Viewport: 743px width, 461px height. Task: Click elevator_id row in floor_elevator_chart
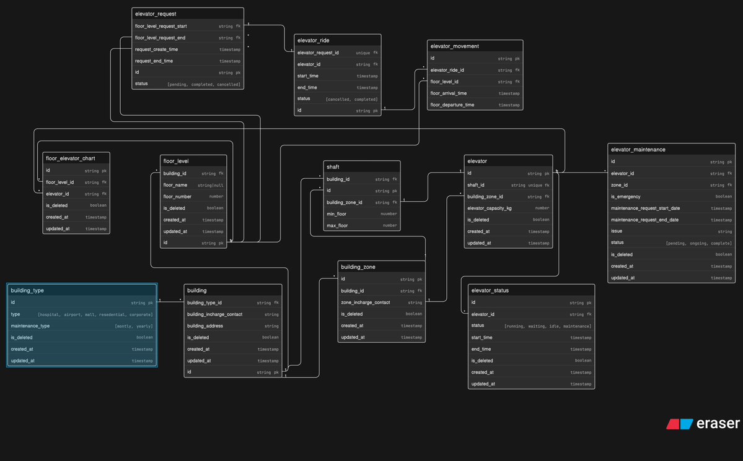(76, 194)
